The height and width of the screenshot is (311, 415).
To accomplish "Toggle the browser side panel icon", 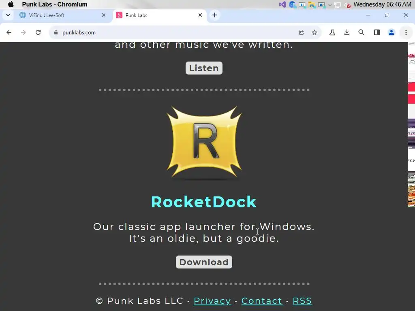I will (x=377, y=32).
